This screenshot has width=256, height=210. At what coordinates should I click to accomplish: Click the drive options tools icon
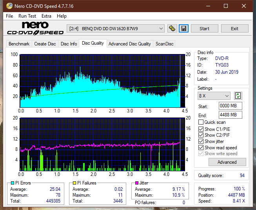tap(172, 29)
